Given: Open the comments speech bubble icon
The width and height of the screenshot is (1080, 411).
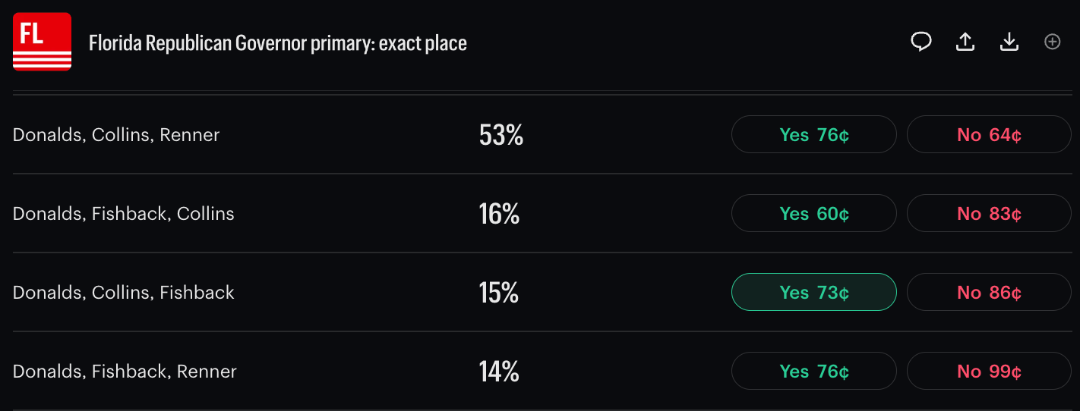Looking at the screenshot, I should click(921, 42).
